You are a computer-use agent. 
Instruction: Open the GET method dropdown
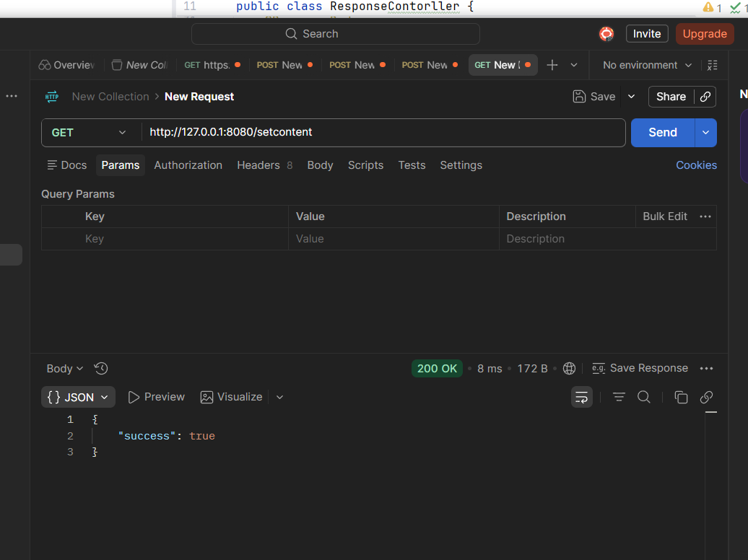89,133
